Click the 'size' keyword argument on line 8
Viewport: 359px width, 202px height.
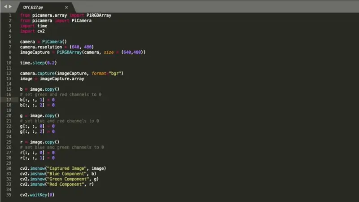109,52
